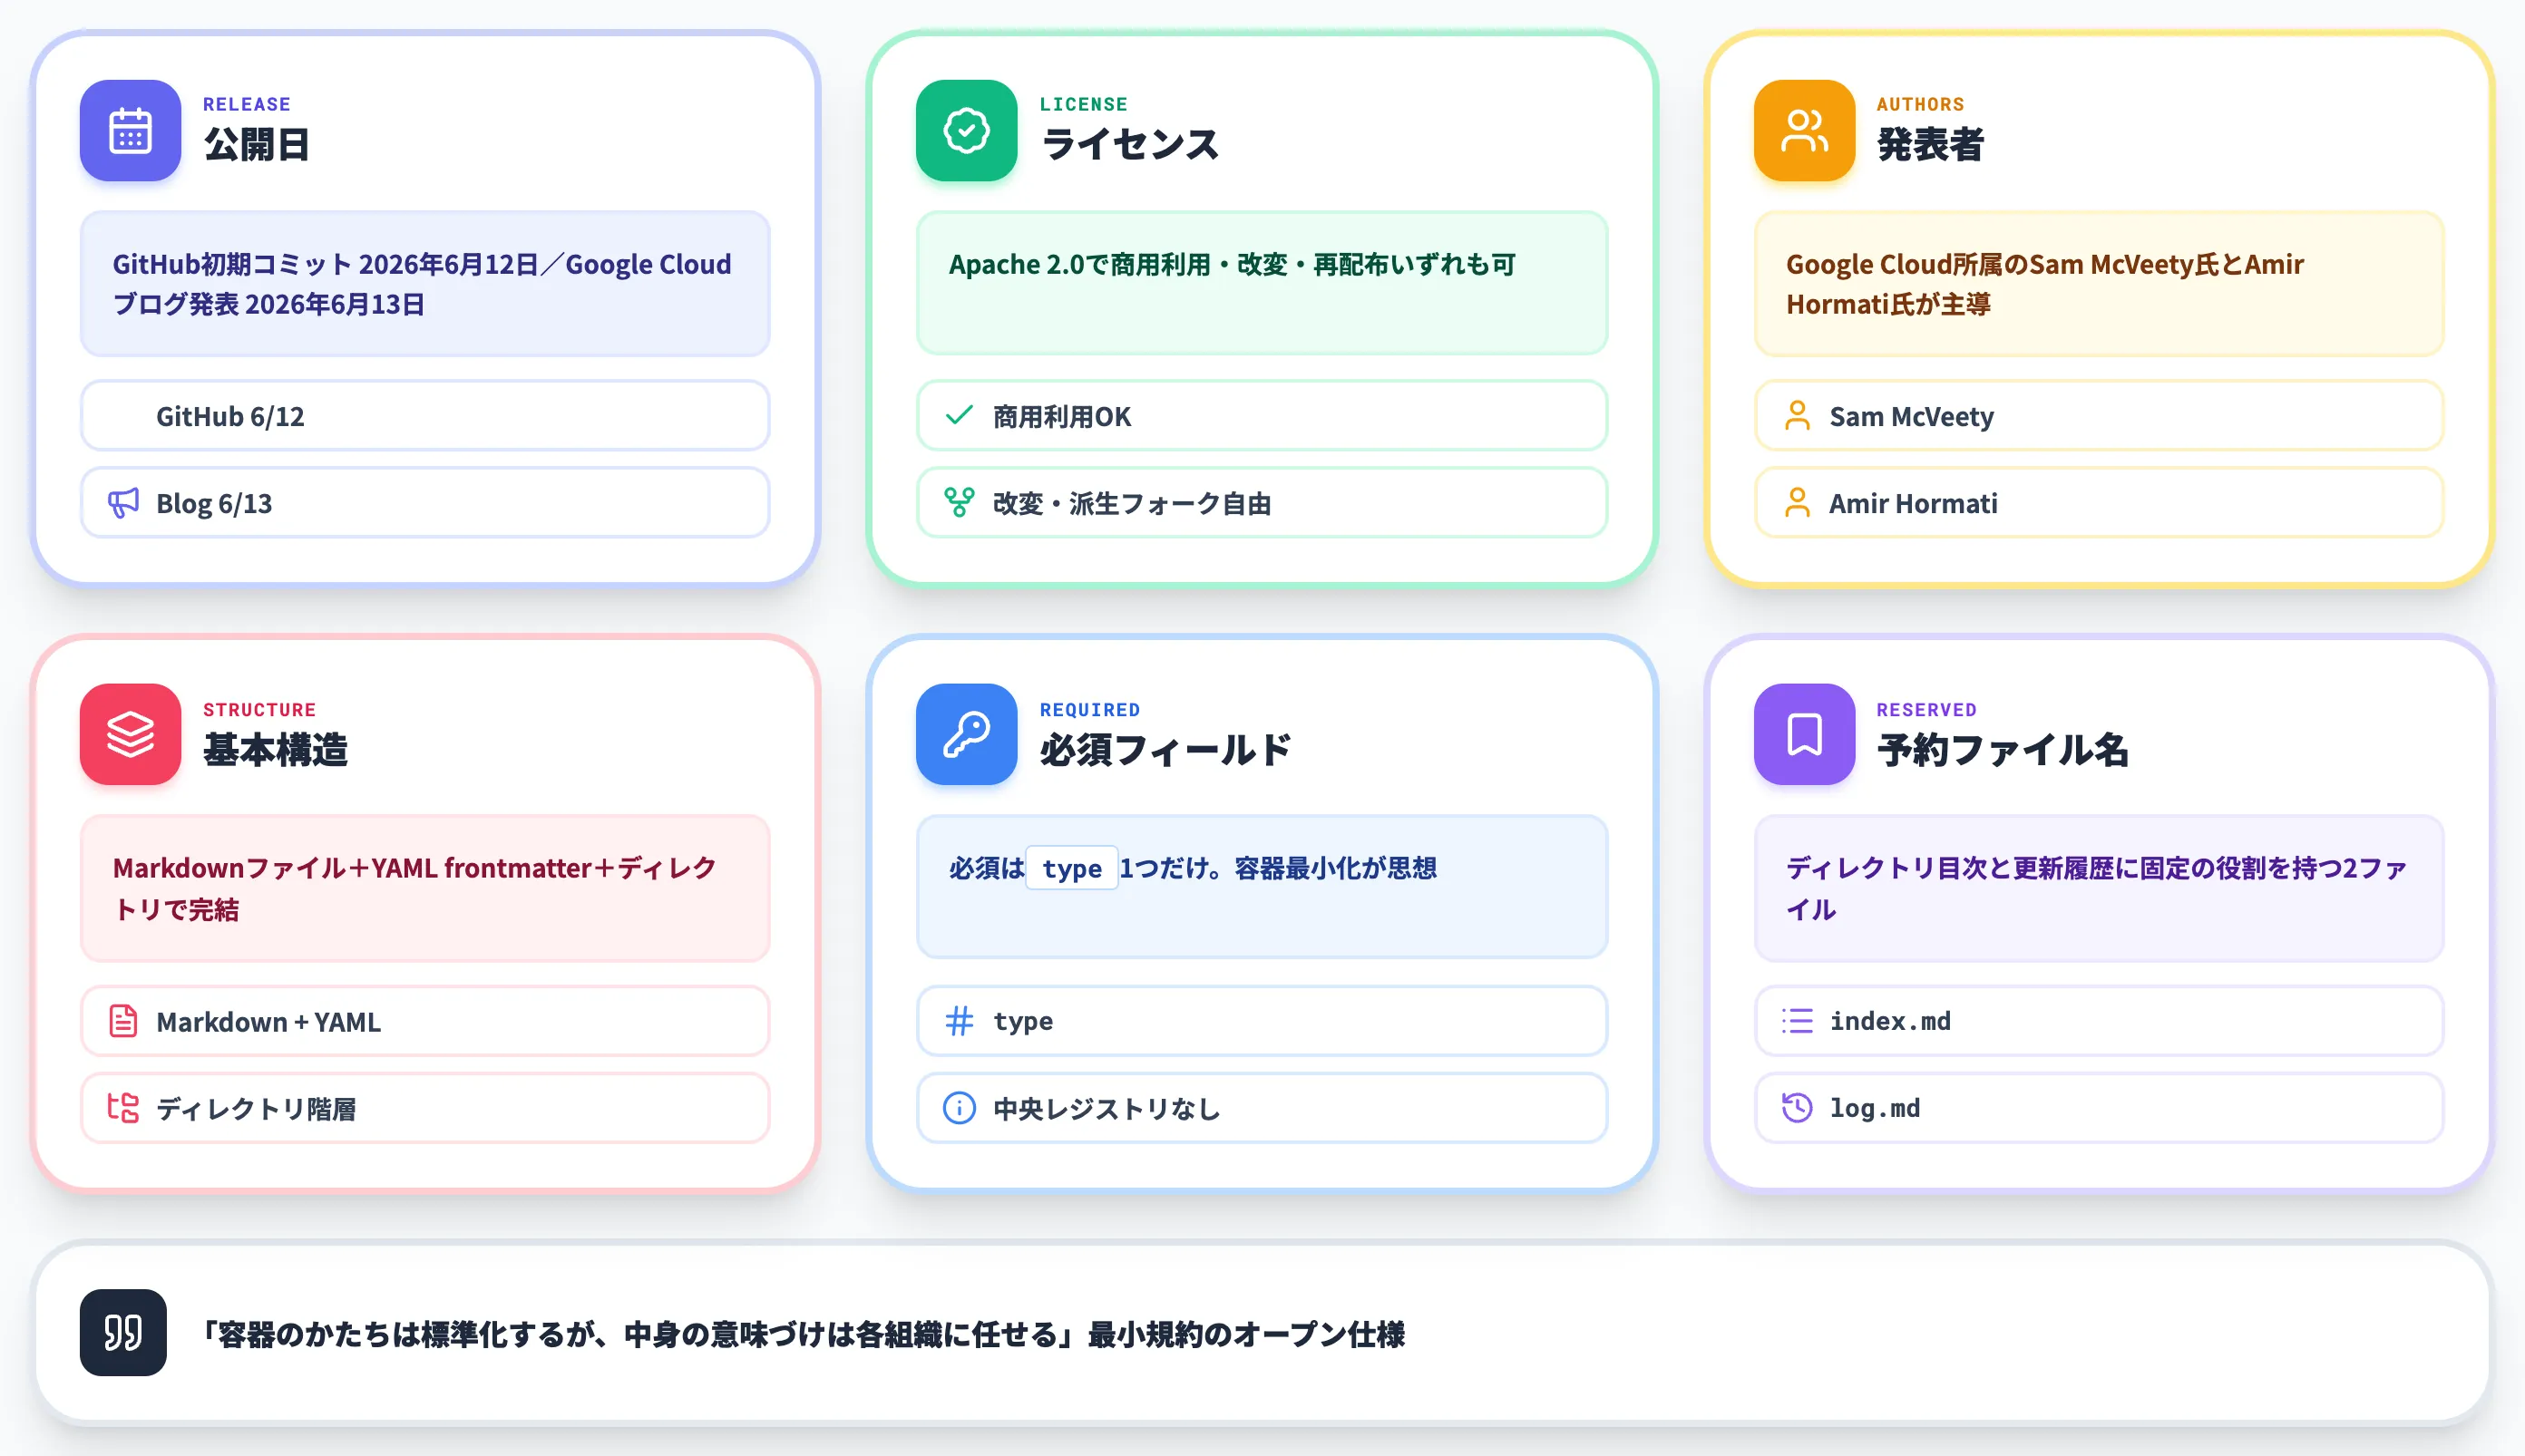The image size is (2525, 1456).
Task: Click the type row in the required card
Action: 1262,1021
